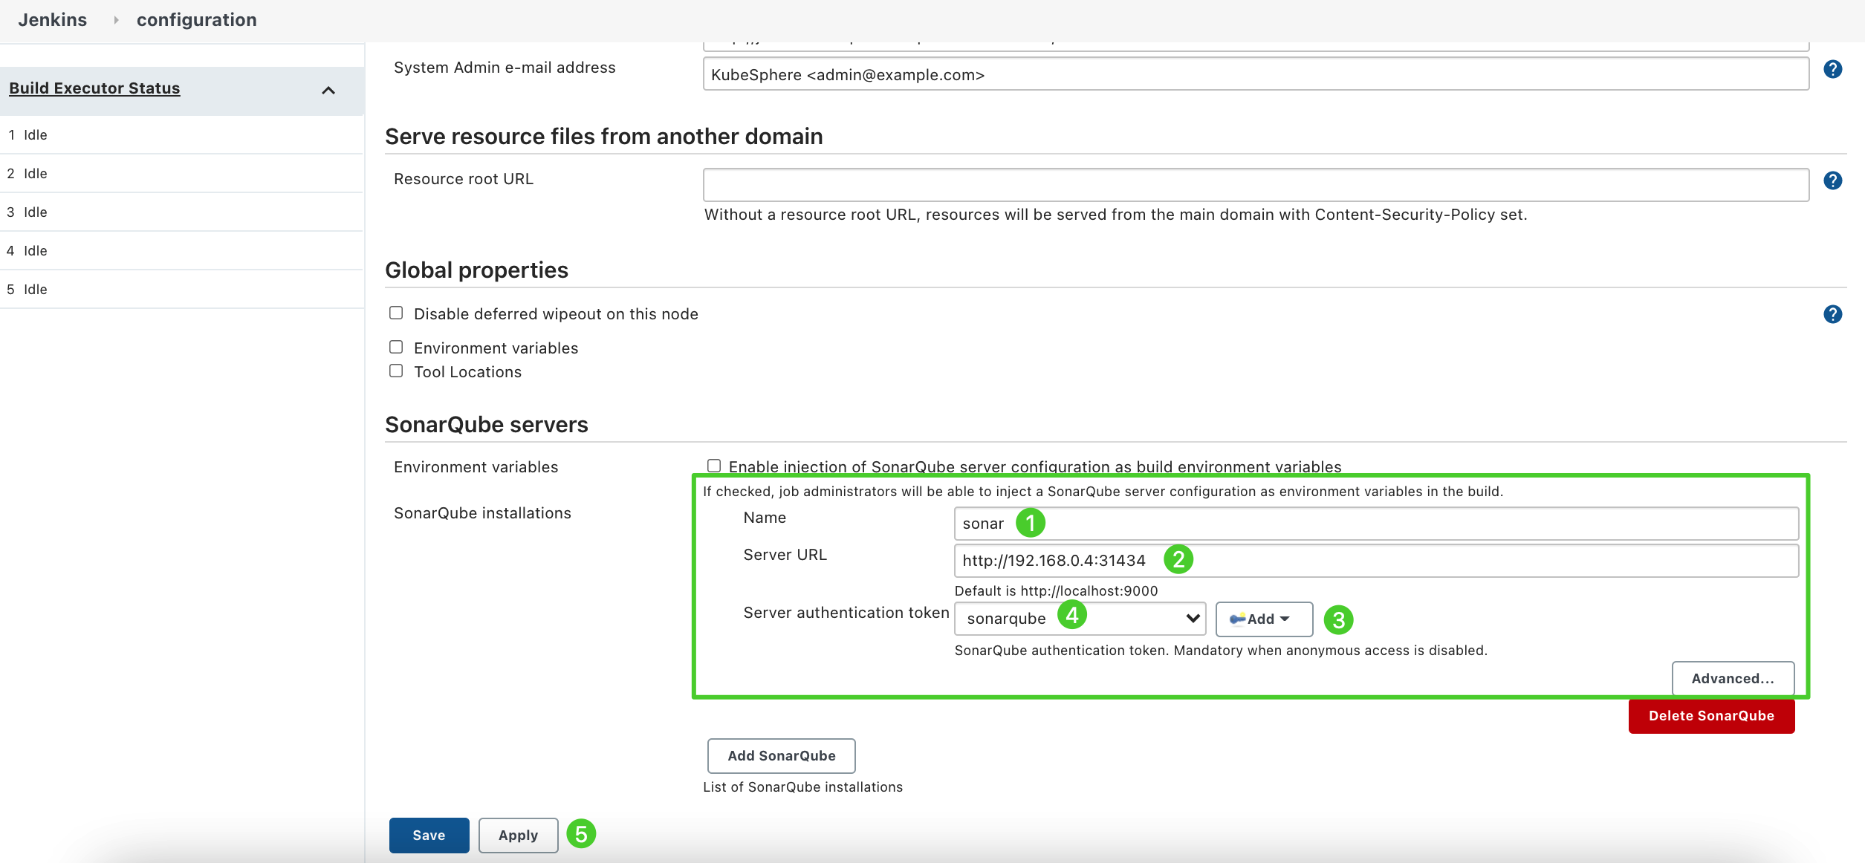Enable Disable deferred wipeout on this node
Viewport: 1865px width, 863px height.
coord(398,311)
